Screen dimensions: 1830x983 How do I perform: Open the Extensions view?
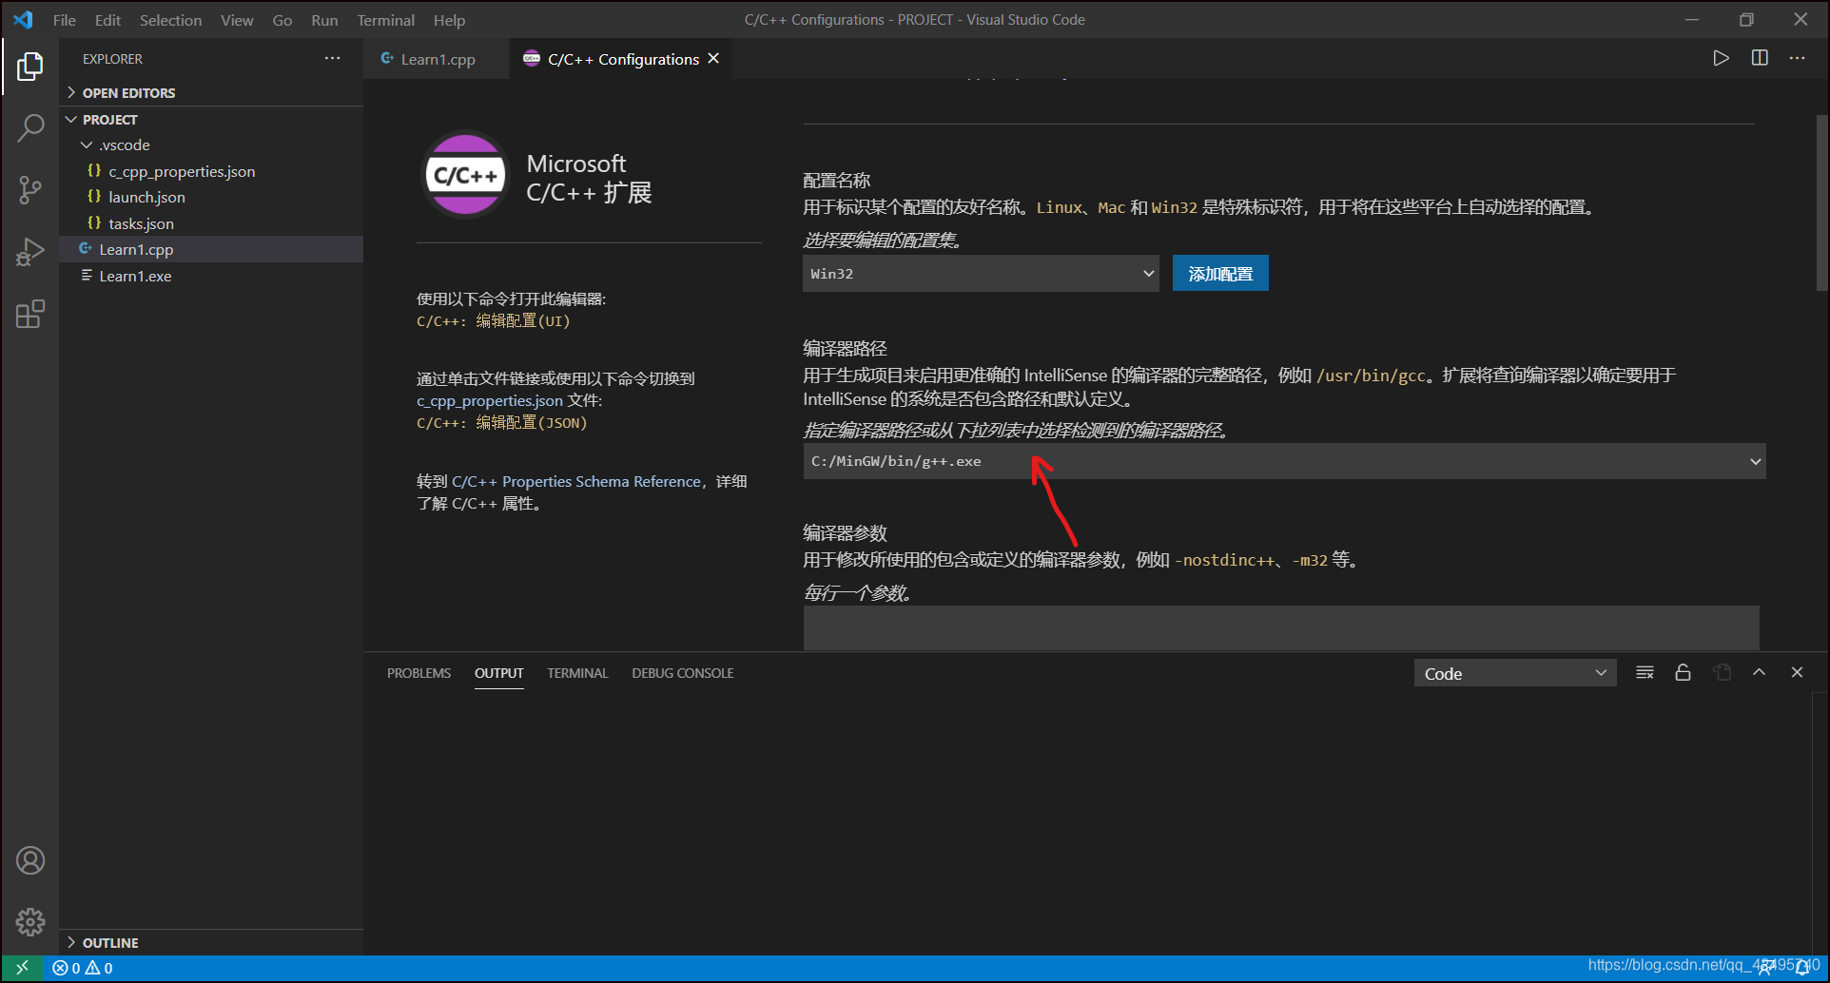(x=30, y=314)
